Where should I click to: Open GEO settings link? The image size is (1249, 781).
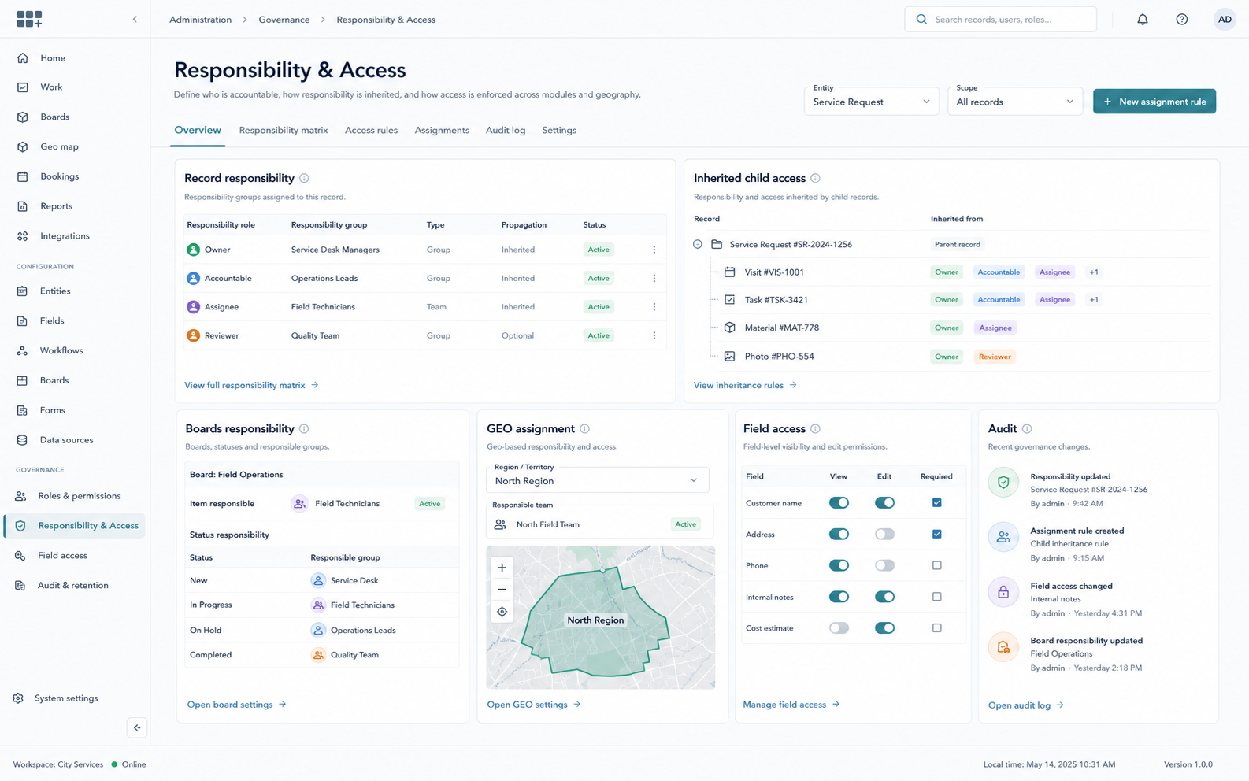534,705
